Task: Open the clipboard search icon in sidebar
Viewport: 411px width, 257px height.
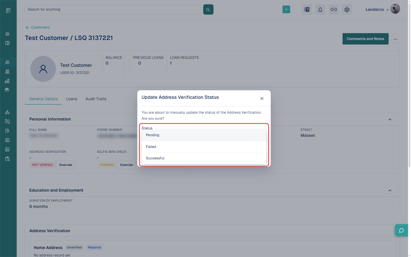Action: [7, 159]
